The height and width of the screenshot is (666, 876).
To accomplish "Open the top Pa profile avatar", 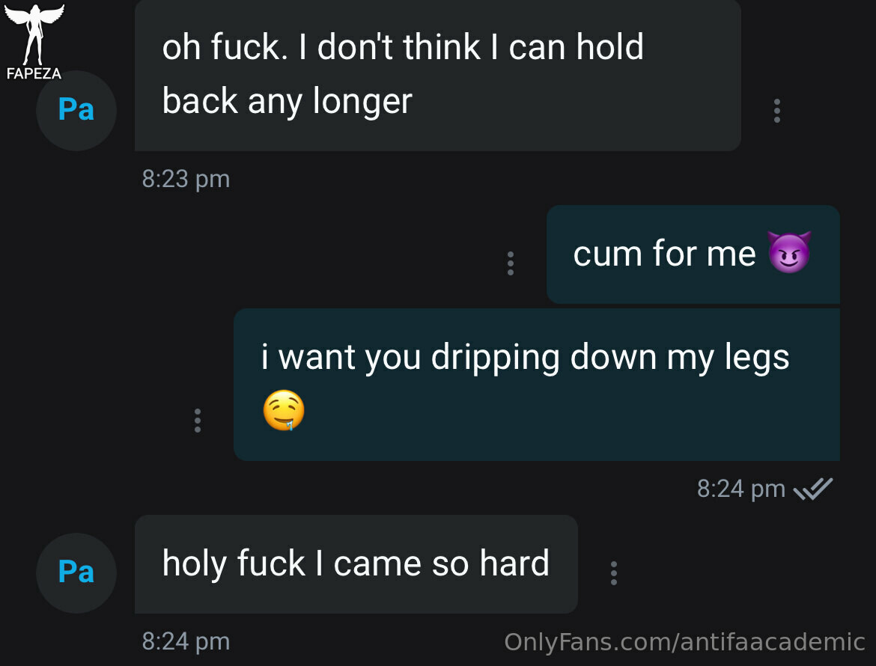I will coord(76,111).
